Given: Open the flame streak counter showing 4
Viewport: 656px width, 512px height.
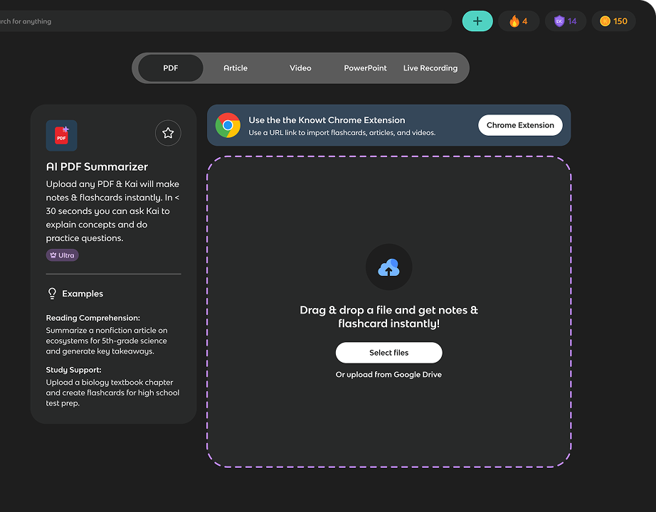Looking at the screenshot, I should 519,21.
